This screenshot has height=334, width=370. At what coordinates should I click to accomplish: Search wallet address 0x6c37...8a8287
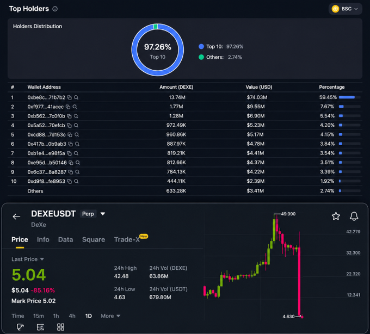[77, 172]
